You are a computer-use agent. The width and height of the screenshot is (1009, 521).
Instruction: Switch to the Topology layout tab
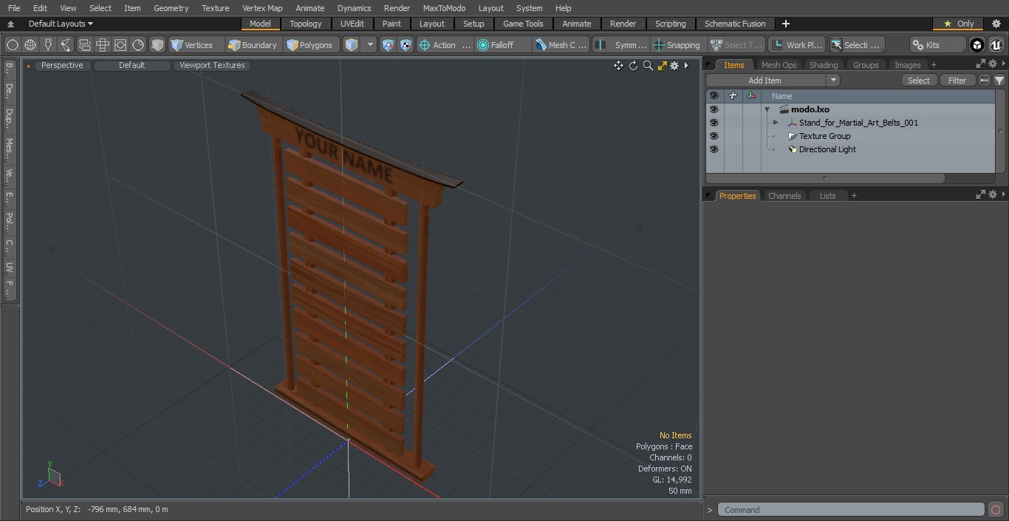coord(306,24)
